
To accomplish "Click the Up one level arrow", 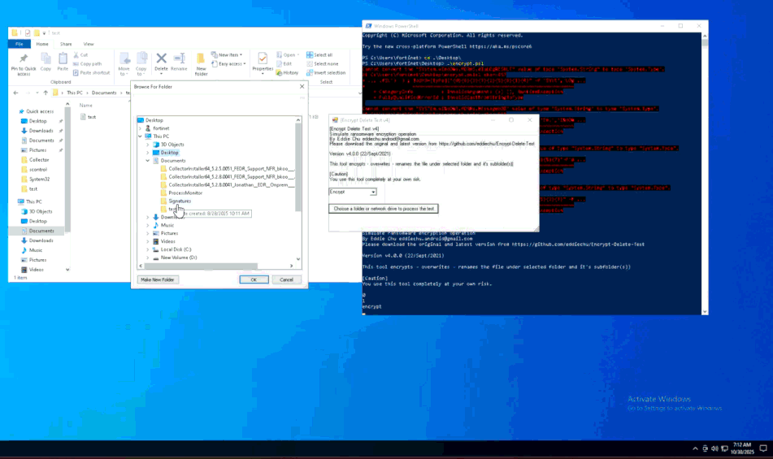I will 46,93.
